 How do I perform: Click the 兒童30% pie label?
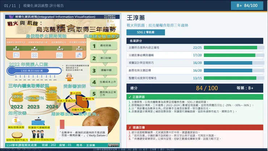tap(88, 99)
